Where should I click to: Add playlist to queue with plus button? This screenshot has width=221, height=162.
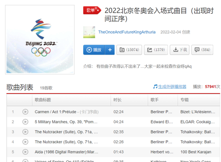pos(110,50)
